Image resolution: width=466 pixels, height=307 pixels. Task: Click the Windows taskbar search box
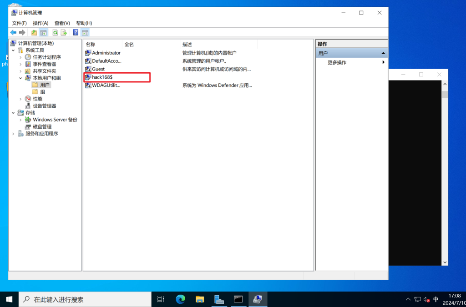pos(85,299)
